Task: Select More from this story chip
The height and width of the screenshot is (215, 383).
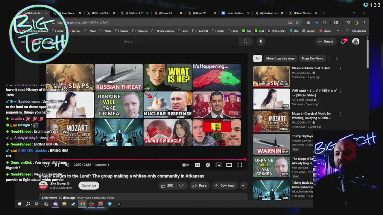Action: tap(280, 59)
